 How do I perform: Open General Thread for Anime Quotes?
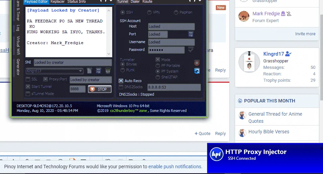[x=275, y=118]
